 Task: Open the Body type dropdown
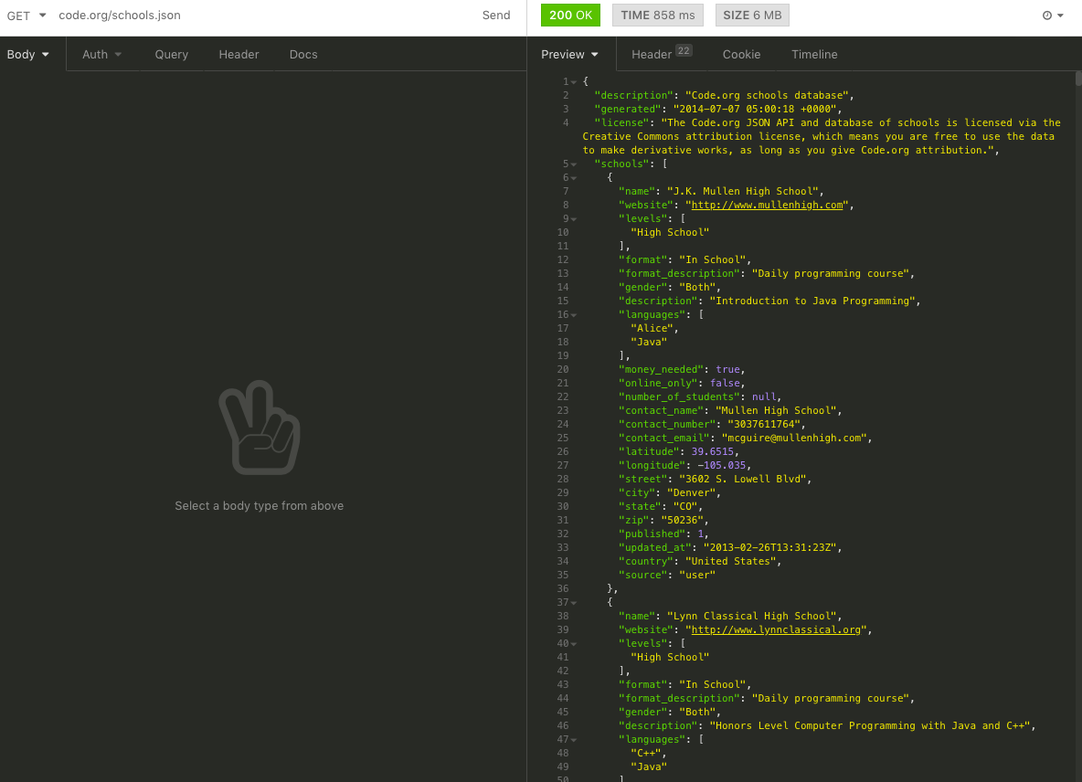[27, 55]
